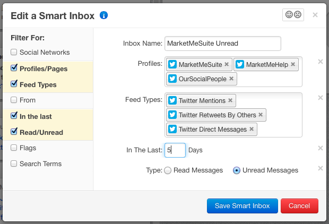Click Twitter bird icon on MarketMeHelp tag
The image size is (329, 224).
pyautogui.click(x=240, y=64)
